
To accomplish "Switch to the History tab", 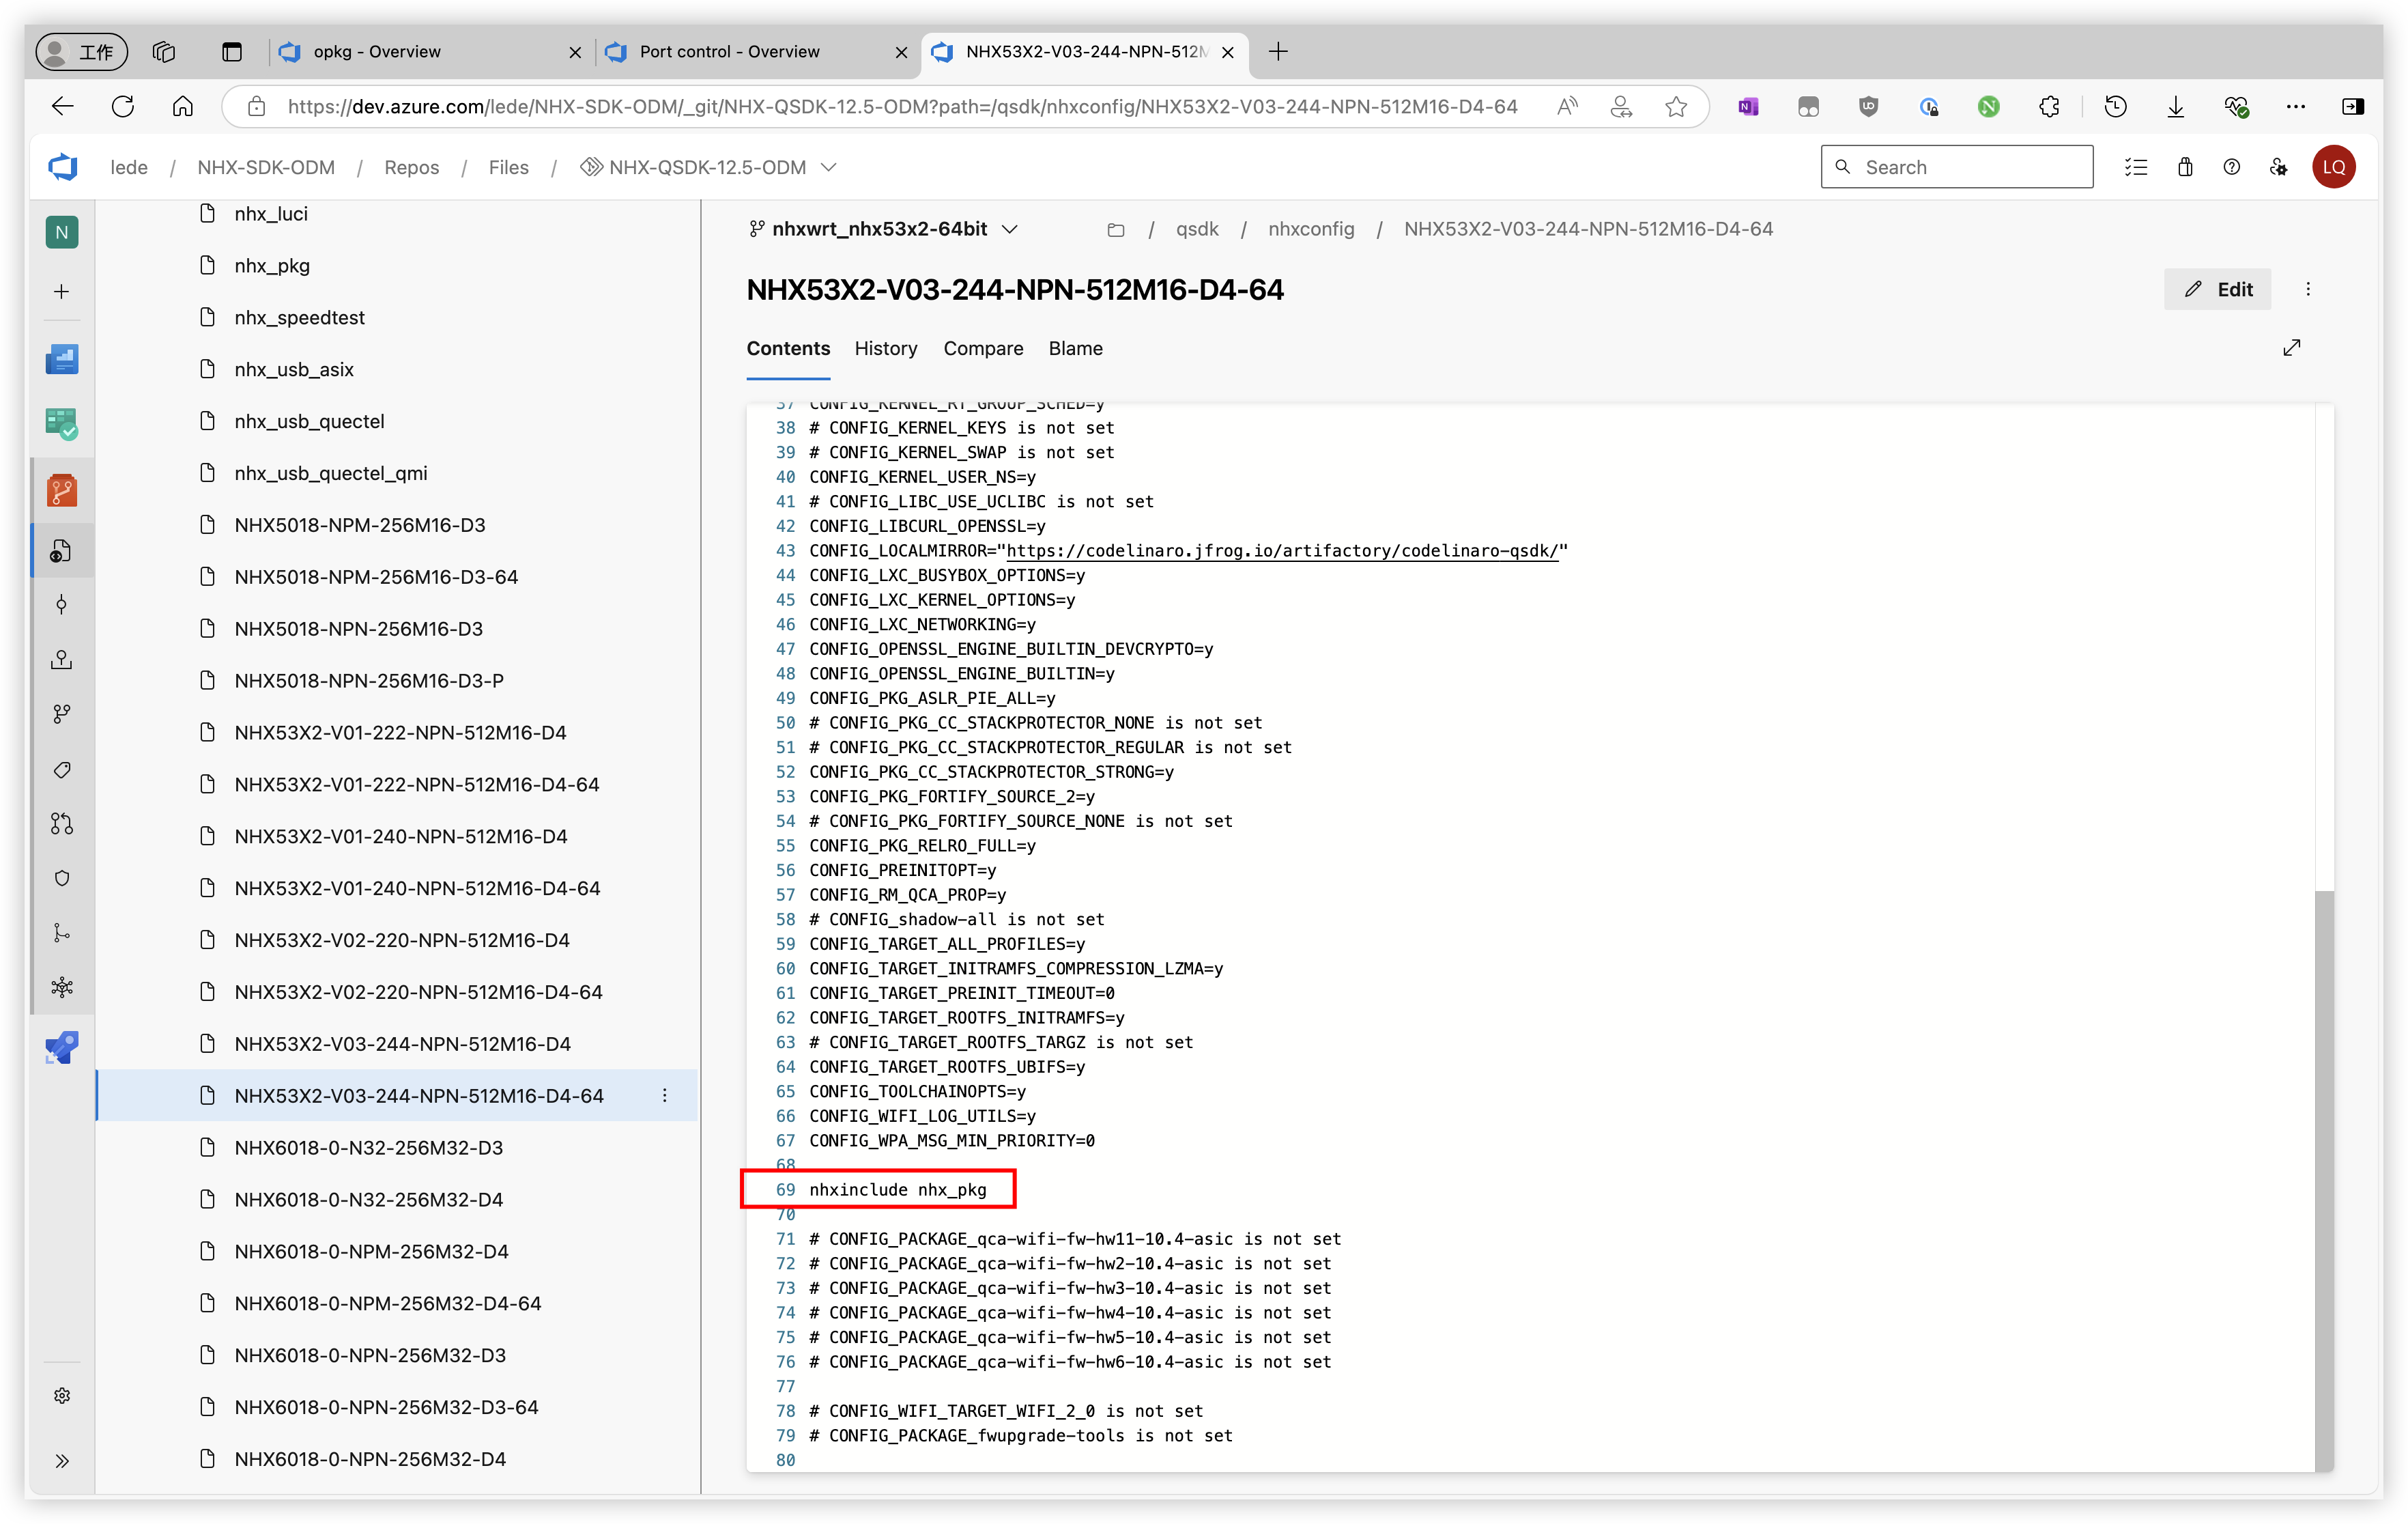I will click(x=885, y=348).
